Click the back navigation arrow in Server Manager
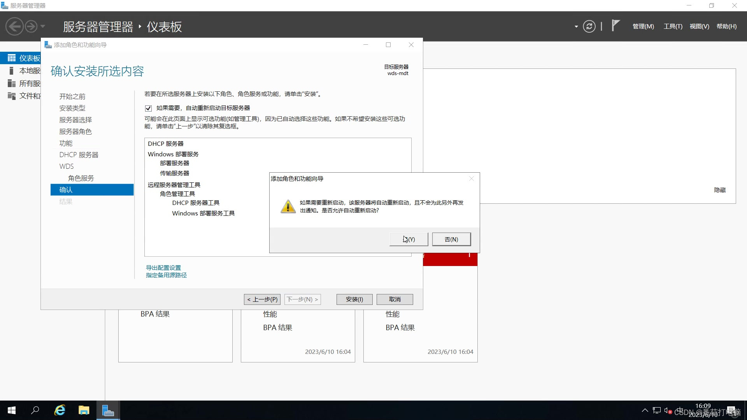This screenshot has height=420, width=747. click(15, 26)
